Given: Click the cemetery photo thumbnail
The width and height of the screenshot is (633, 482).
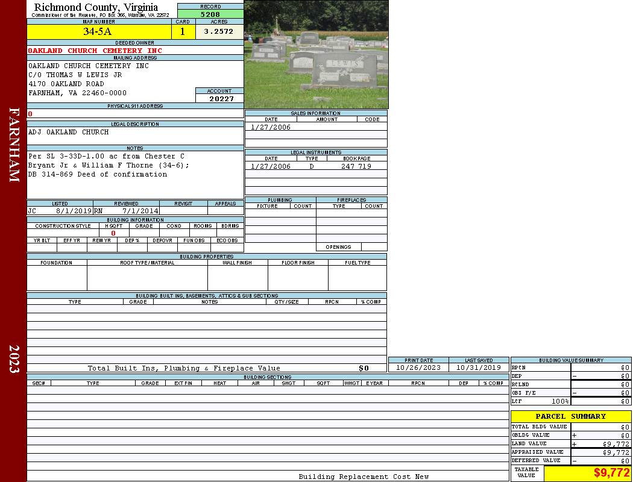Looking at the screenshot, I should pos(316,54).
